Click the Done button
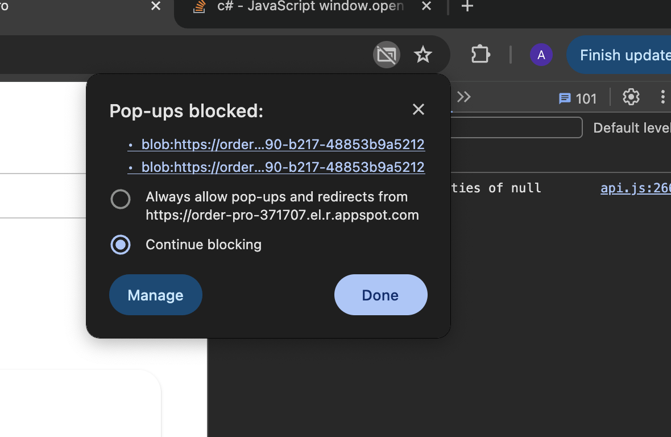Viewport: 671px width, 437px height. pos(380,295)
